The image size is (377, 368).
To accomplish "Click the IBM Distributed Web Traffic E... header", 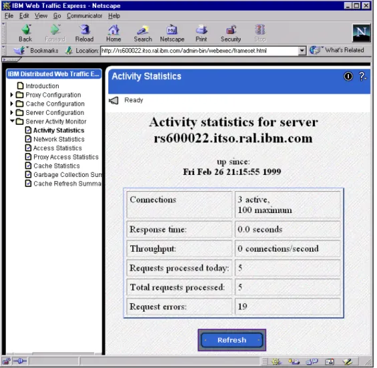I will point(53,74).
